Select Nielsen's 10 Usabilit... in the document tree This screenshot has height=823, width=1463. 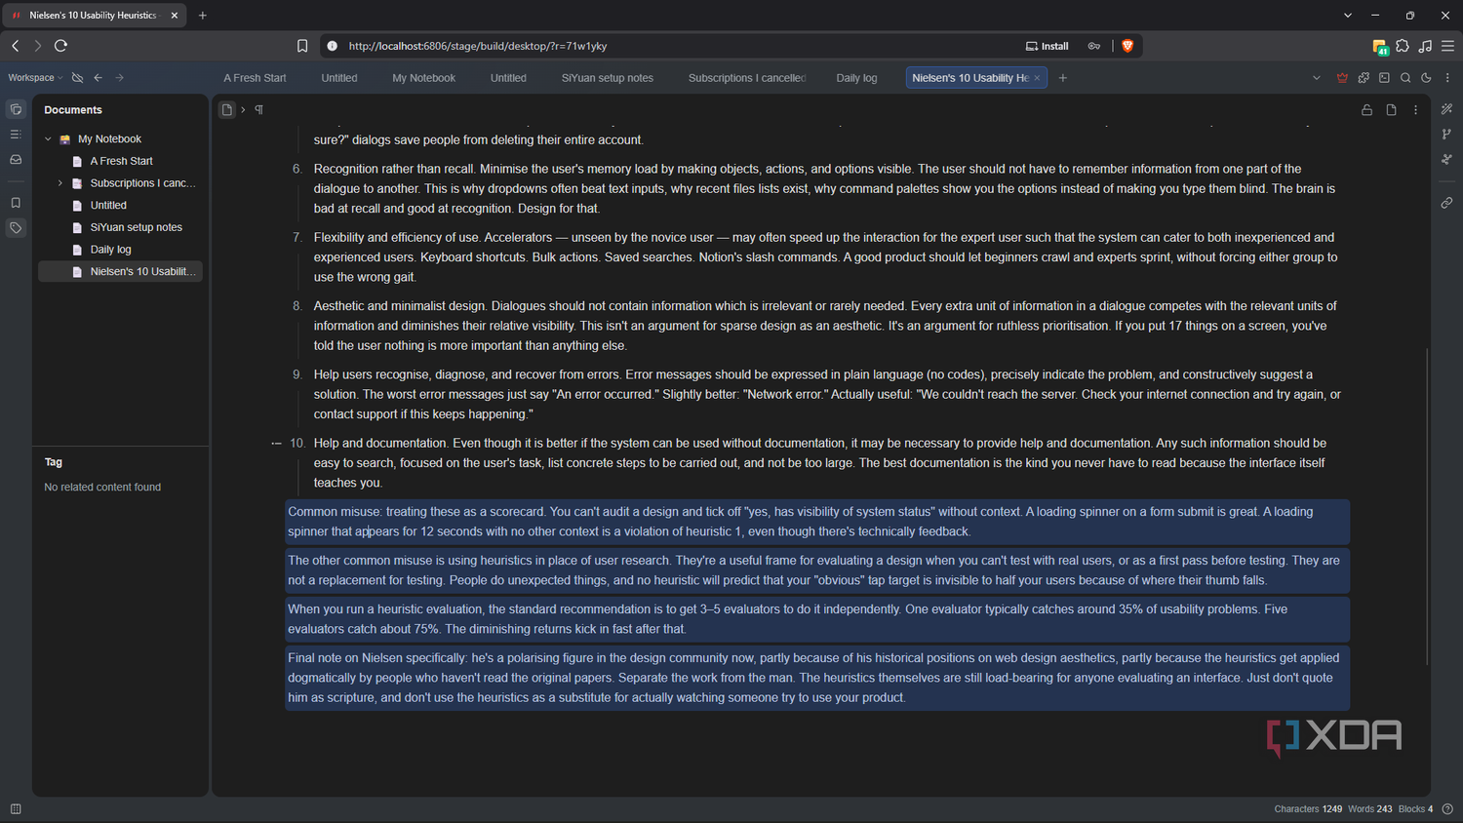tap(122, 272)
